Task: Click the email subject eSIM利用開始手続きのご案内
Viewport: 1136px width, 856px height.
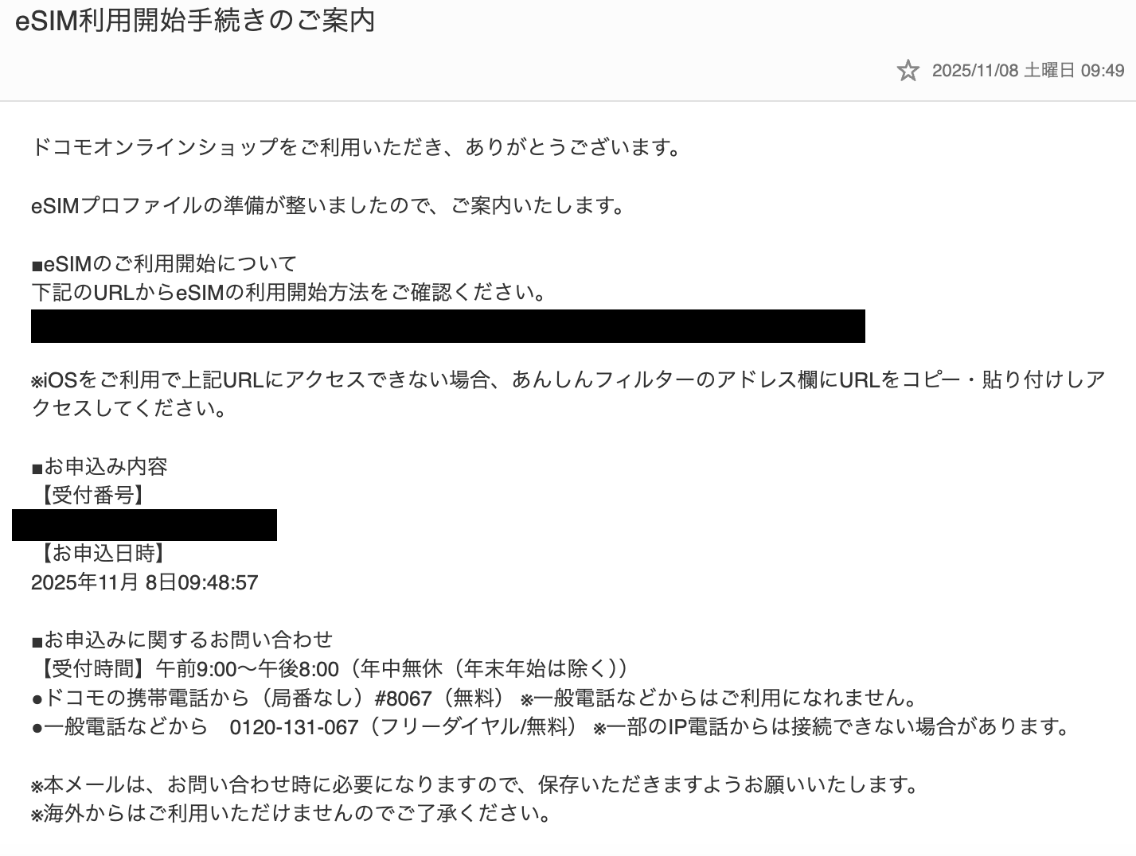Action: click(x=195, y=21)
